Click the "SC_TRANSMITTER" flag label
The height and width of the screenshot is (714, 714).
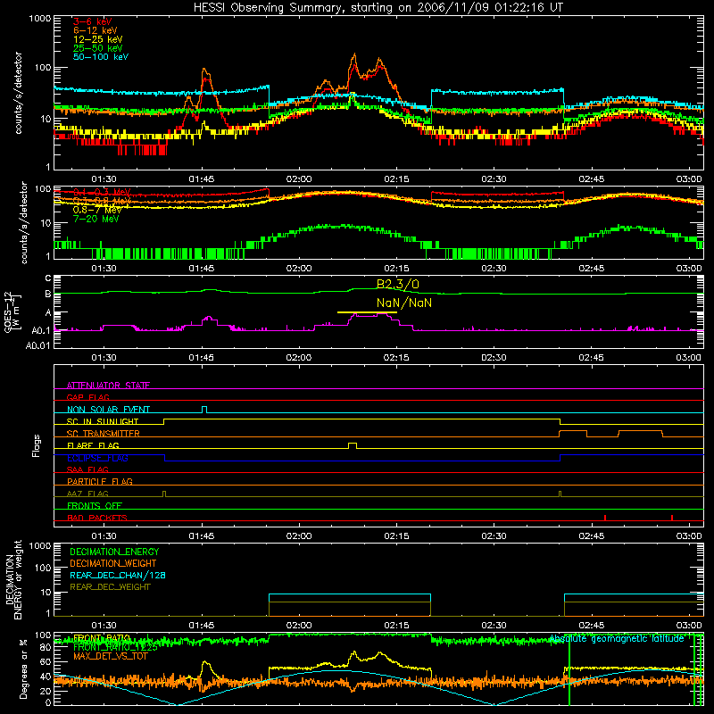point(104,433)
